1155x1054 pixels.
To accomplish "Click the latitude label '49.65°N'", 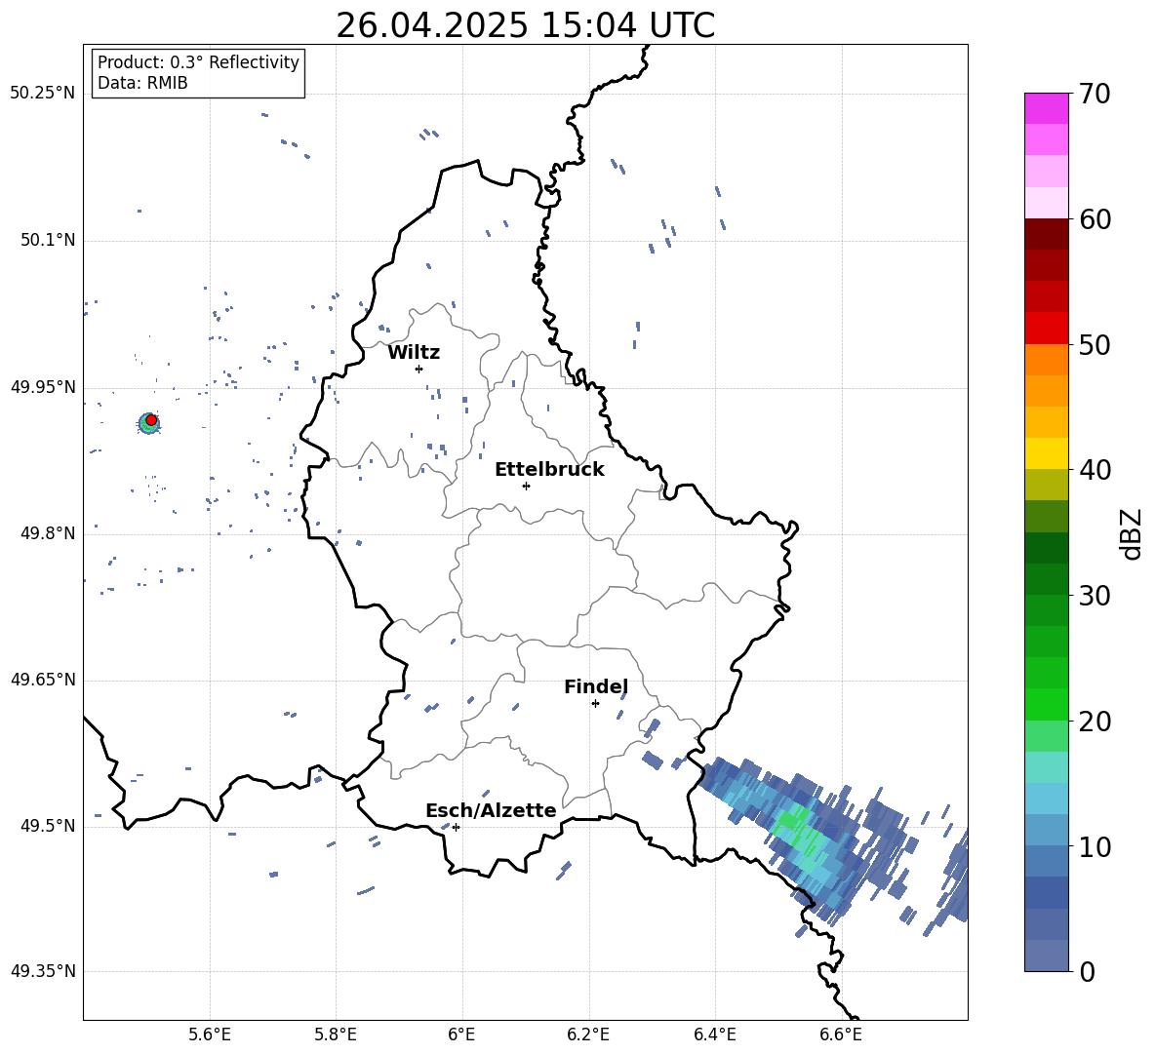I will (x=43, y=679).
